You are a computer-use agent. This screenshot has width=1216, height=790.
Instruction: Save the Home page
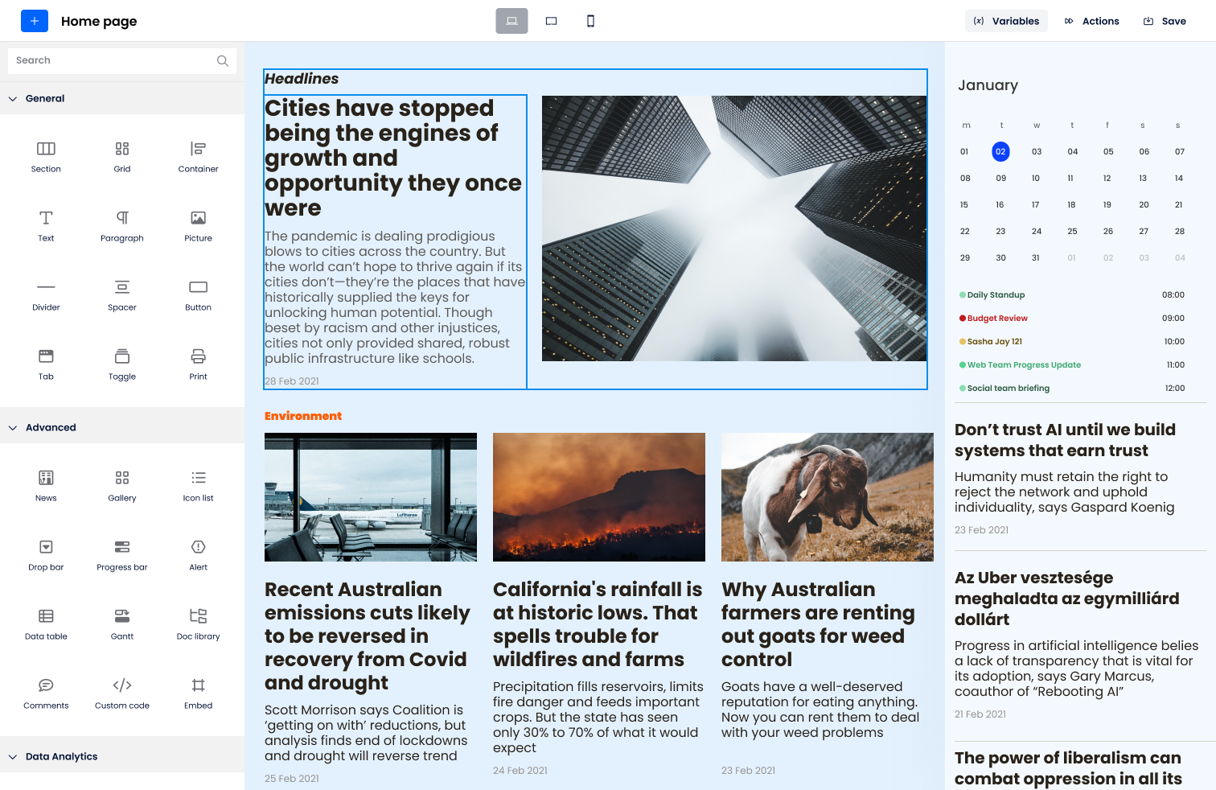pos(1164,21)
